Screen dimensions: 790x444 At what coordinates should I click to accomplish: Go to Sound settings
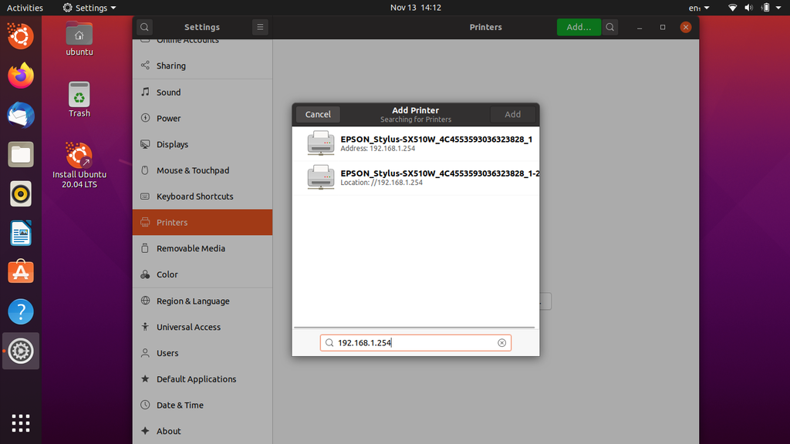pos(203,92)
